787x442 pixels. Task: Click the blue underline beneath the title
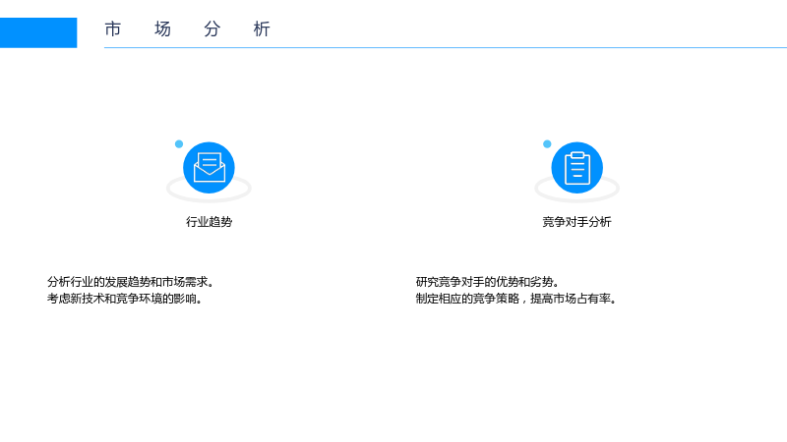pyautogui.click(x=446, y=47)
